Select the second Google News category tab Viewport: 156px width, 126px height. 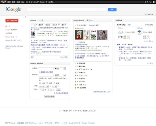pos(42,25)
